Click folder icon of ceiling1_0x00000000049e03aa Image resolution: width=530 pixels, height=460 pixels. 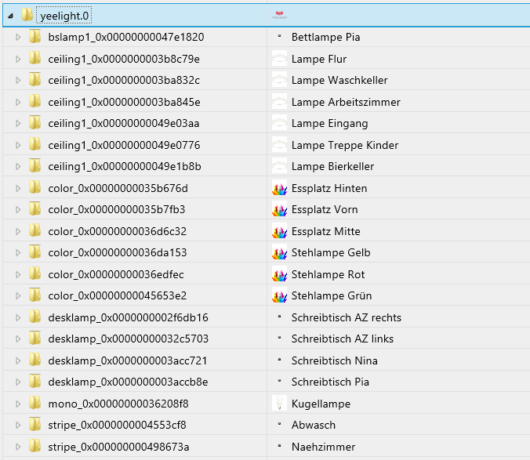(x=34, y=122)
